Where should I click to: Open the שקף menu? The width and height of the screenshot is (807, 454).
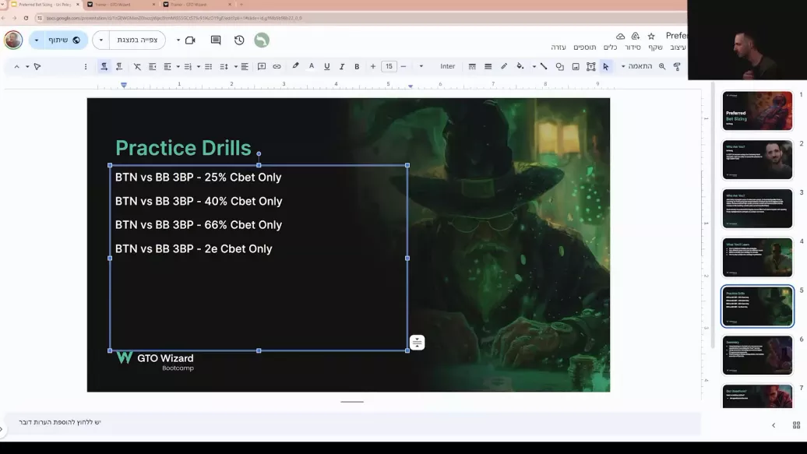pyautogui.click(x=655, y=48)
